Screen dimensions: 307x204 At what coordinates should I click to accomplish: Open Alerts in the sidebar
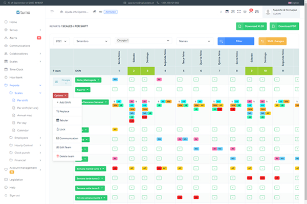click(13, 38)
